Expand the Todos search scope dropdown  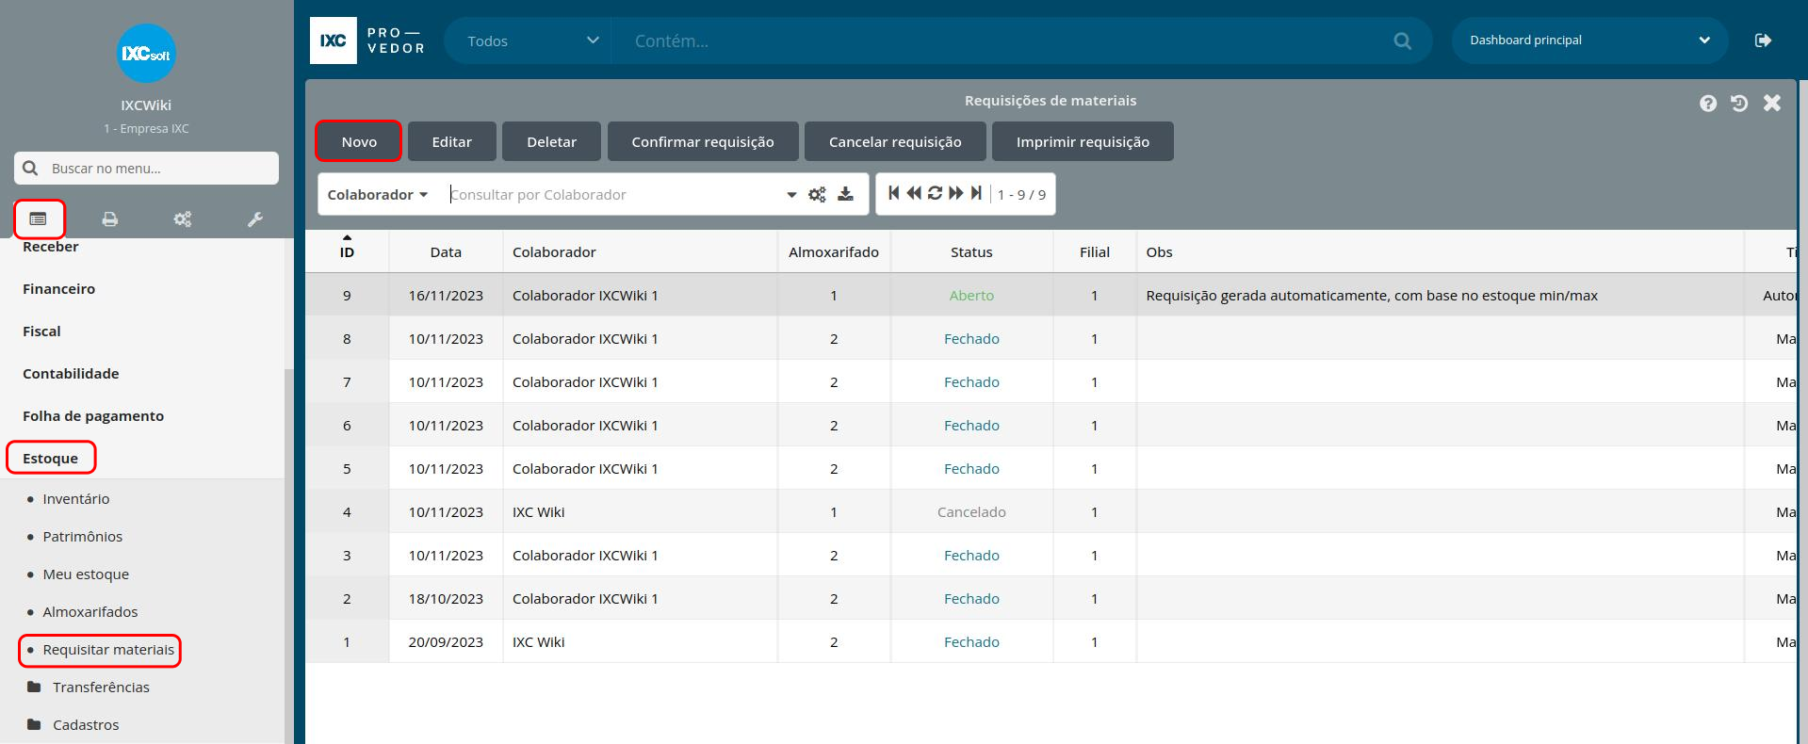(533, 40)
